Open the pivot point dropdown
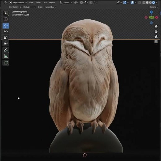The width and height of the screenshot is (161, 161). (76, 2)
